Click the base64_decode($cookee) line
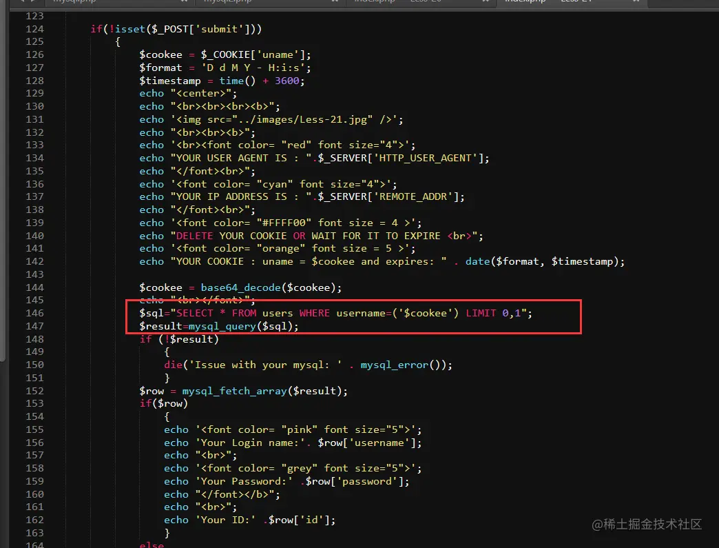This screenshot has height=548, width=719. point(241,287)
